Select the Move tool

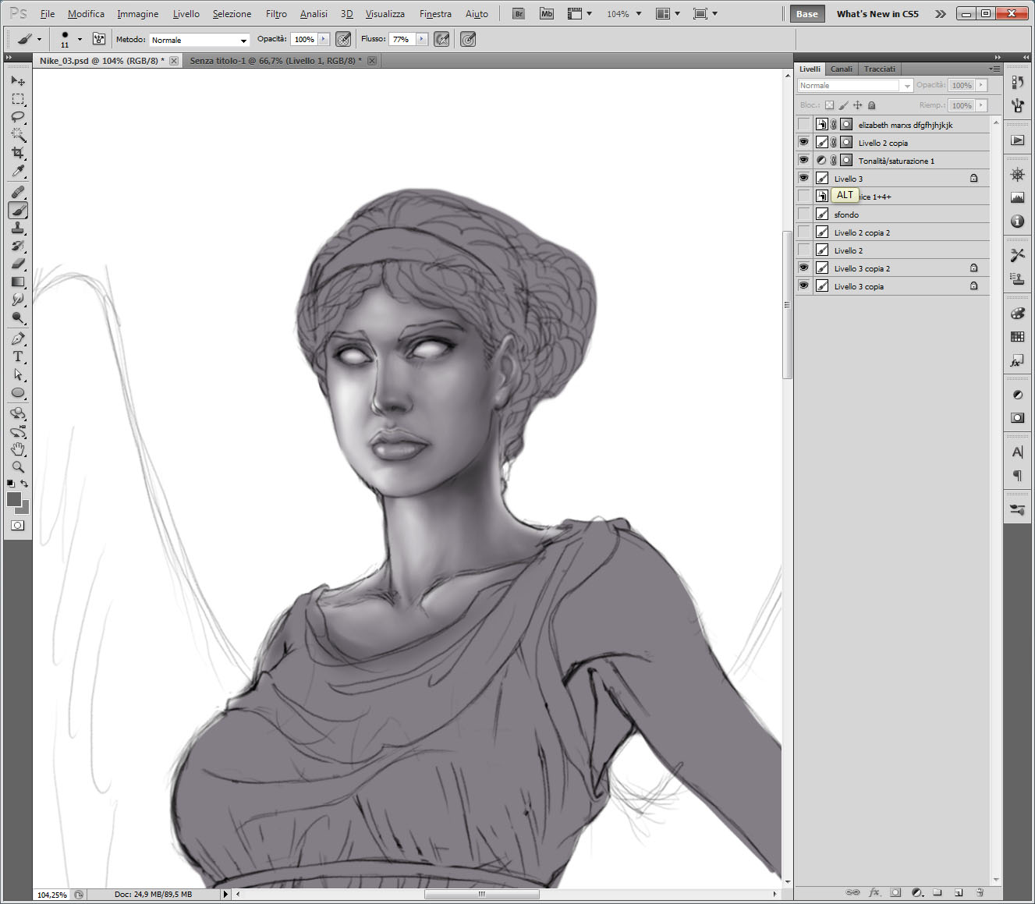click(18, 80)
